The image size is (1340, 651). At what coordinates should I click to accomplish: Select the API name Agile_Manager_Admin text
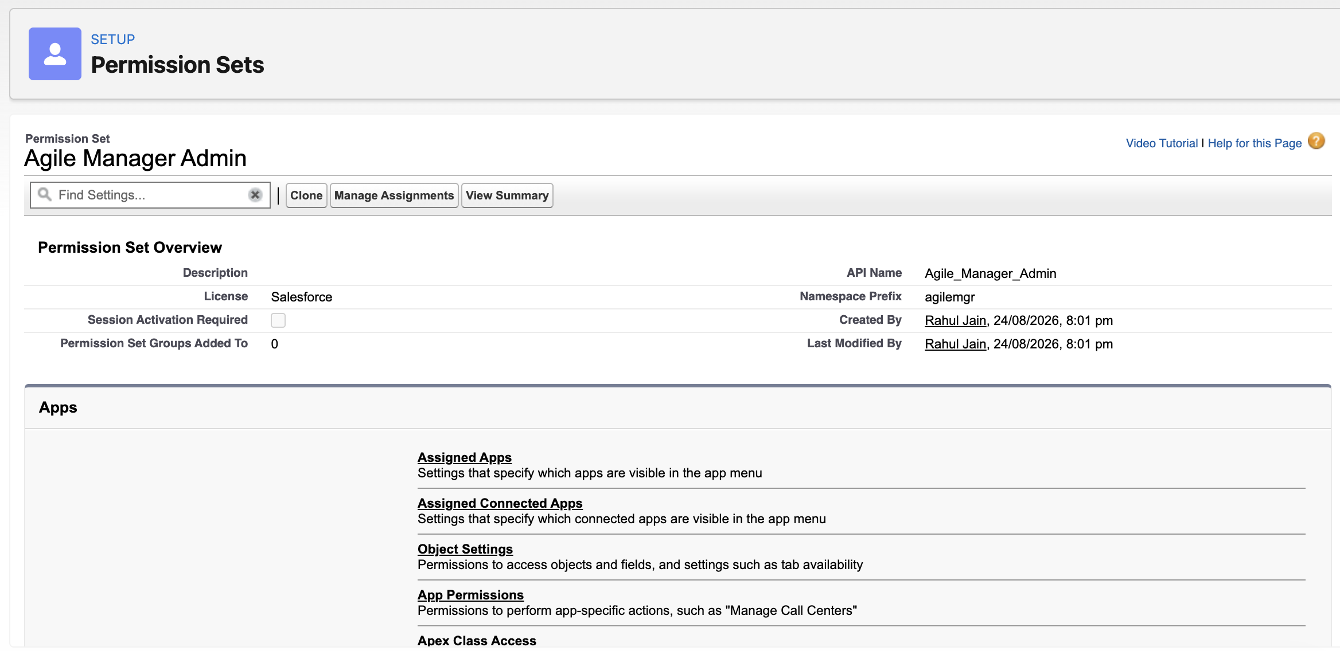click(990, 273)
